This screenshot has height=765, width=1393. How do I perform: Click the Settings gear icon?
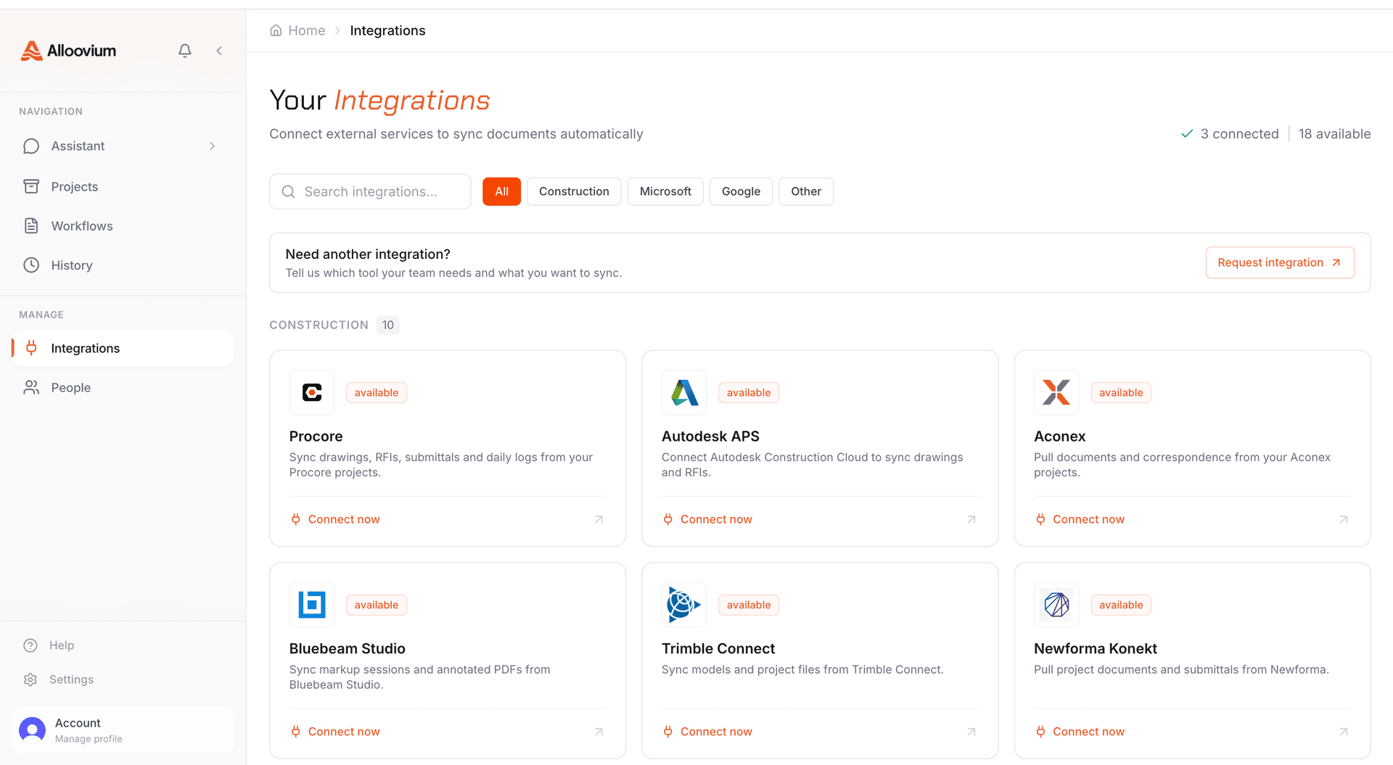(x=30, y=679)
